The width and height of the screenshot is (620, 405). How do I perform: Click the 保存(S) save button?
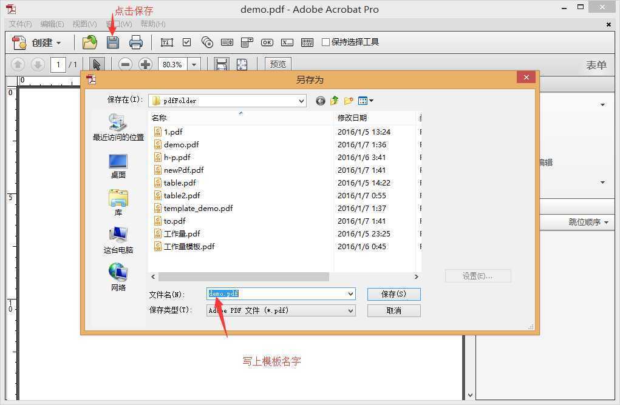click(x=394, y=294)
